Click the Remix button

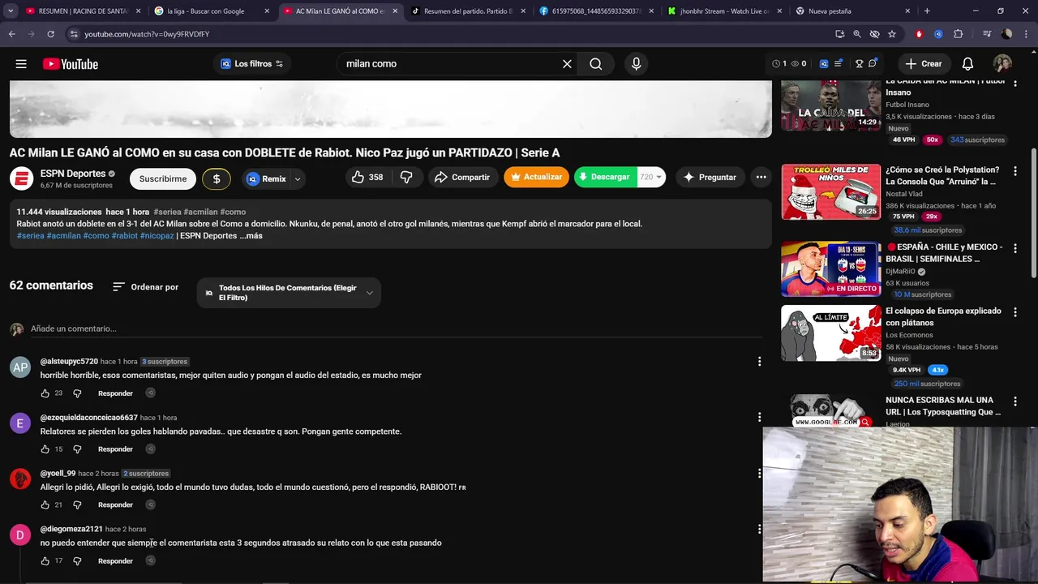point(266,179)
